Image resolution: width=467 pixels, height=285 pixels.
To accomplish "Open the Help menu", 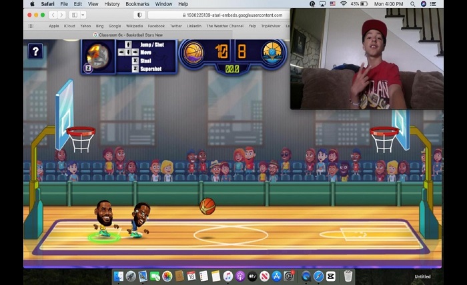I will coord(183,4).
